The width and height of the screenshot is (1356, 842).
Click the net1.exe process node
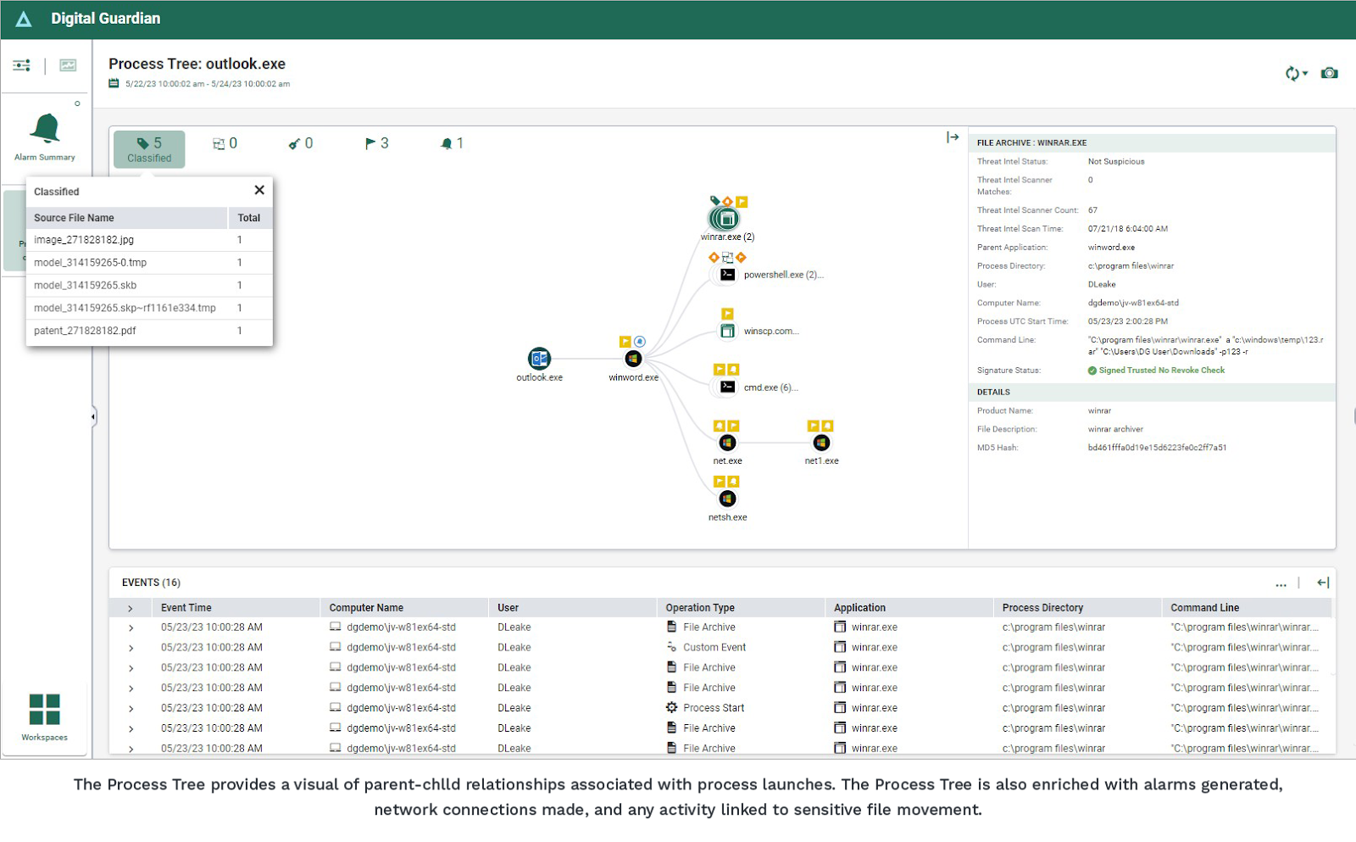coord(821,443)
